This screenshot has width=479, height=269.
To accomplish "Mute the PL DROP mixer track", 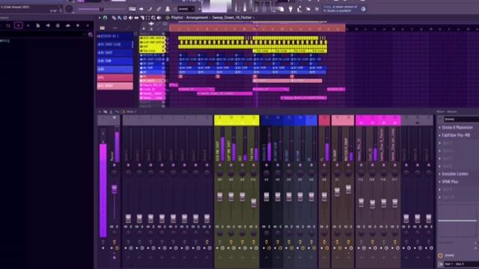I will [x=338, y=165].
